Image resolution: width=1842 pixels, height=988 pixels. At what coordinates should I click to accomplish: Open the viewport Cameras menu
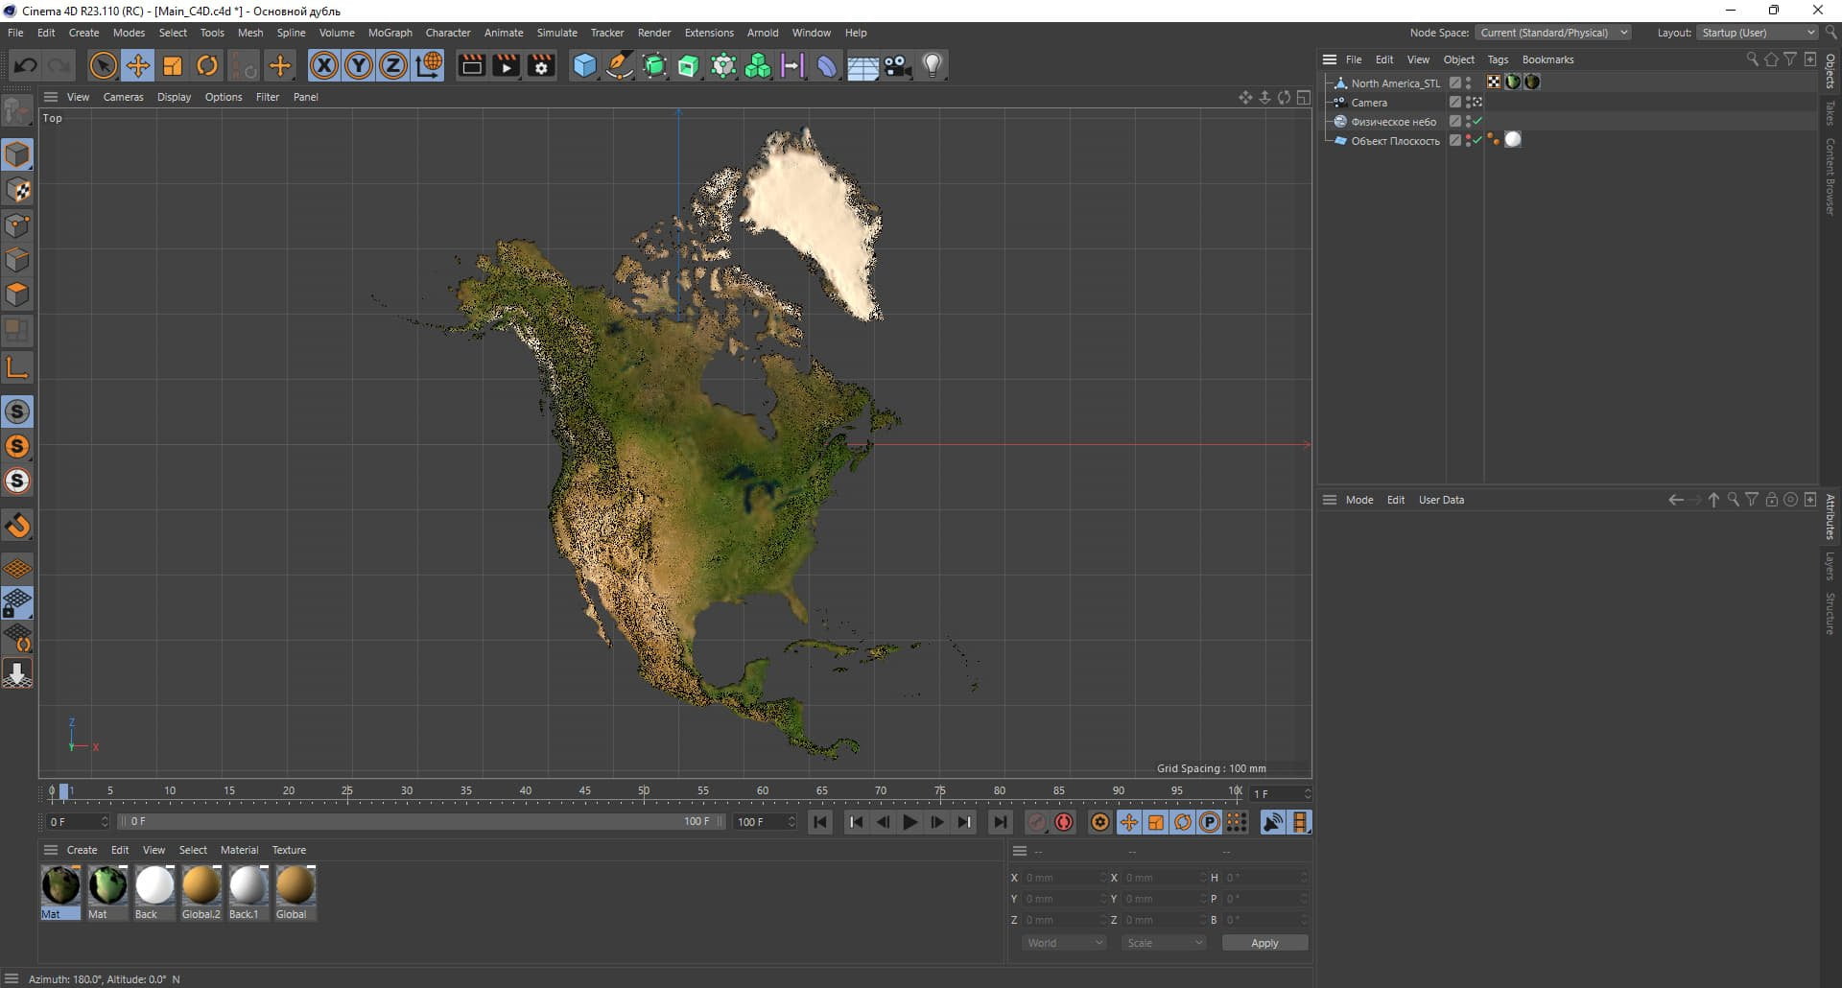click(124, 97)
